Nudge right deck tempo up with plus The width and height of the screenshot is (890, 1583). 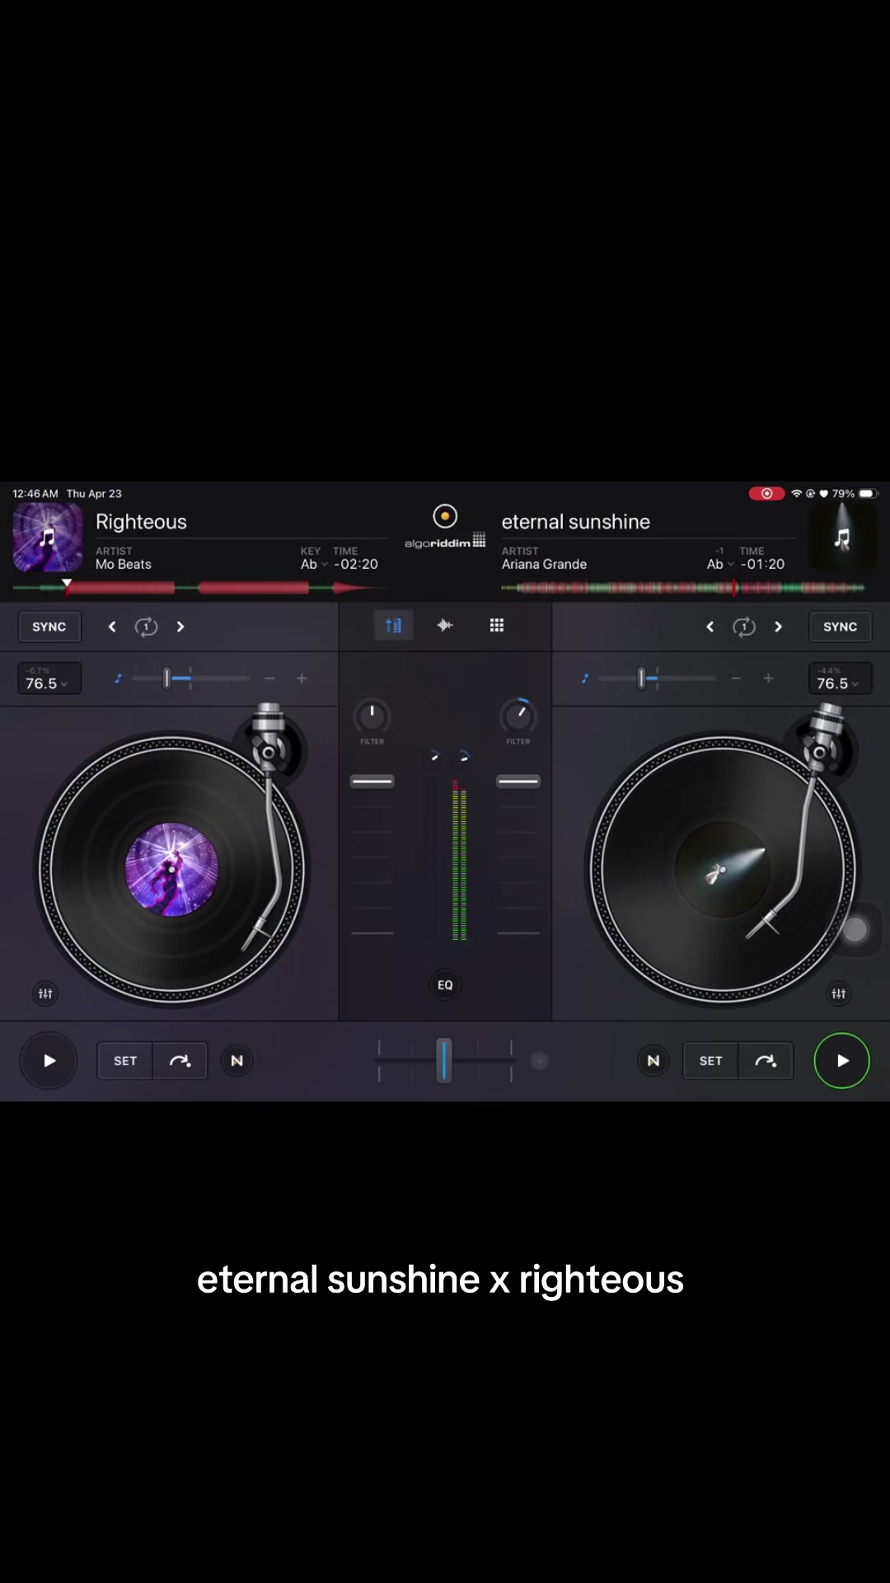click(x=768, y=679)
